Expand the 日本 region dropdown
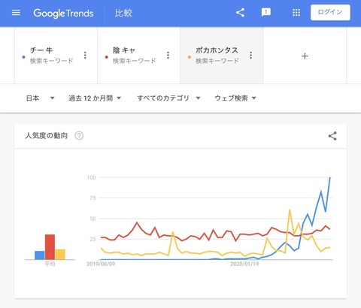This screenshot has height=308, width=361. coord(41,98)
